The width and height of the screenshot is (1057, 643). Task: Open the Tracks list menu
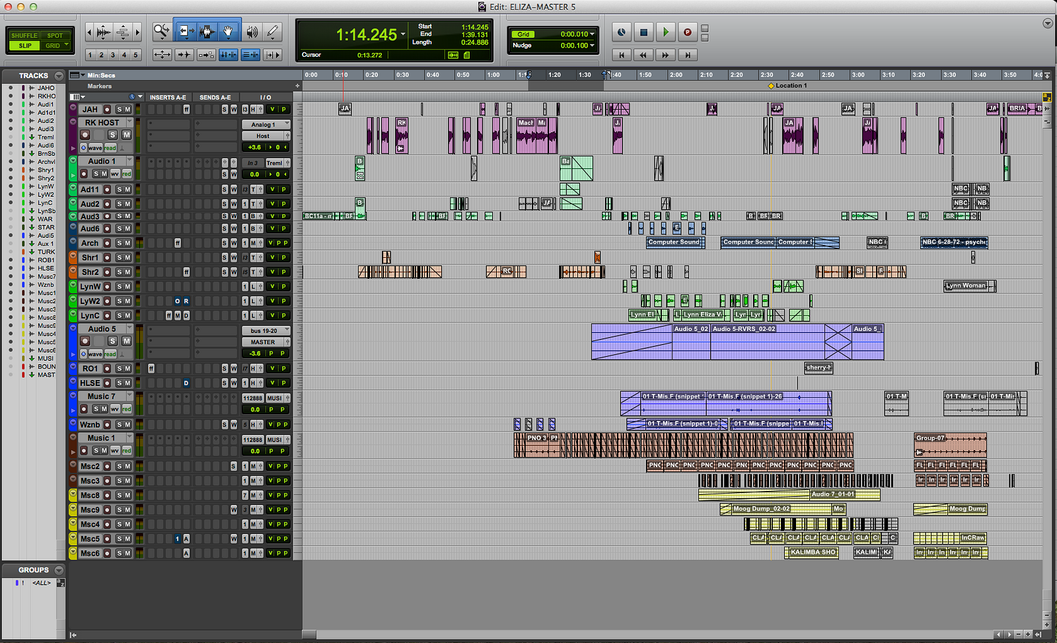59,76
